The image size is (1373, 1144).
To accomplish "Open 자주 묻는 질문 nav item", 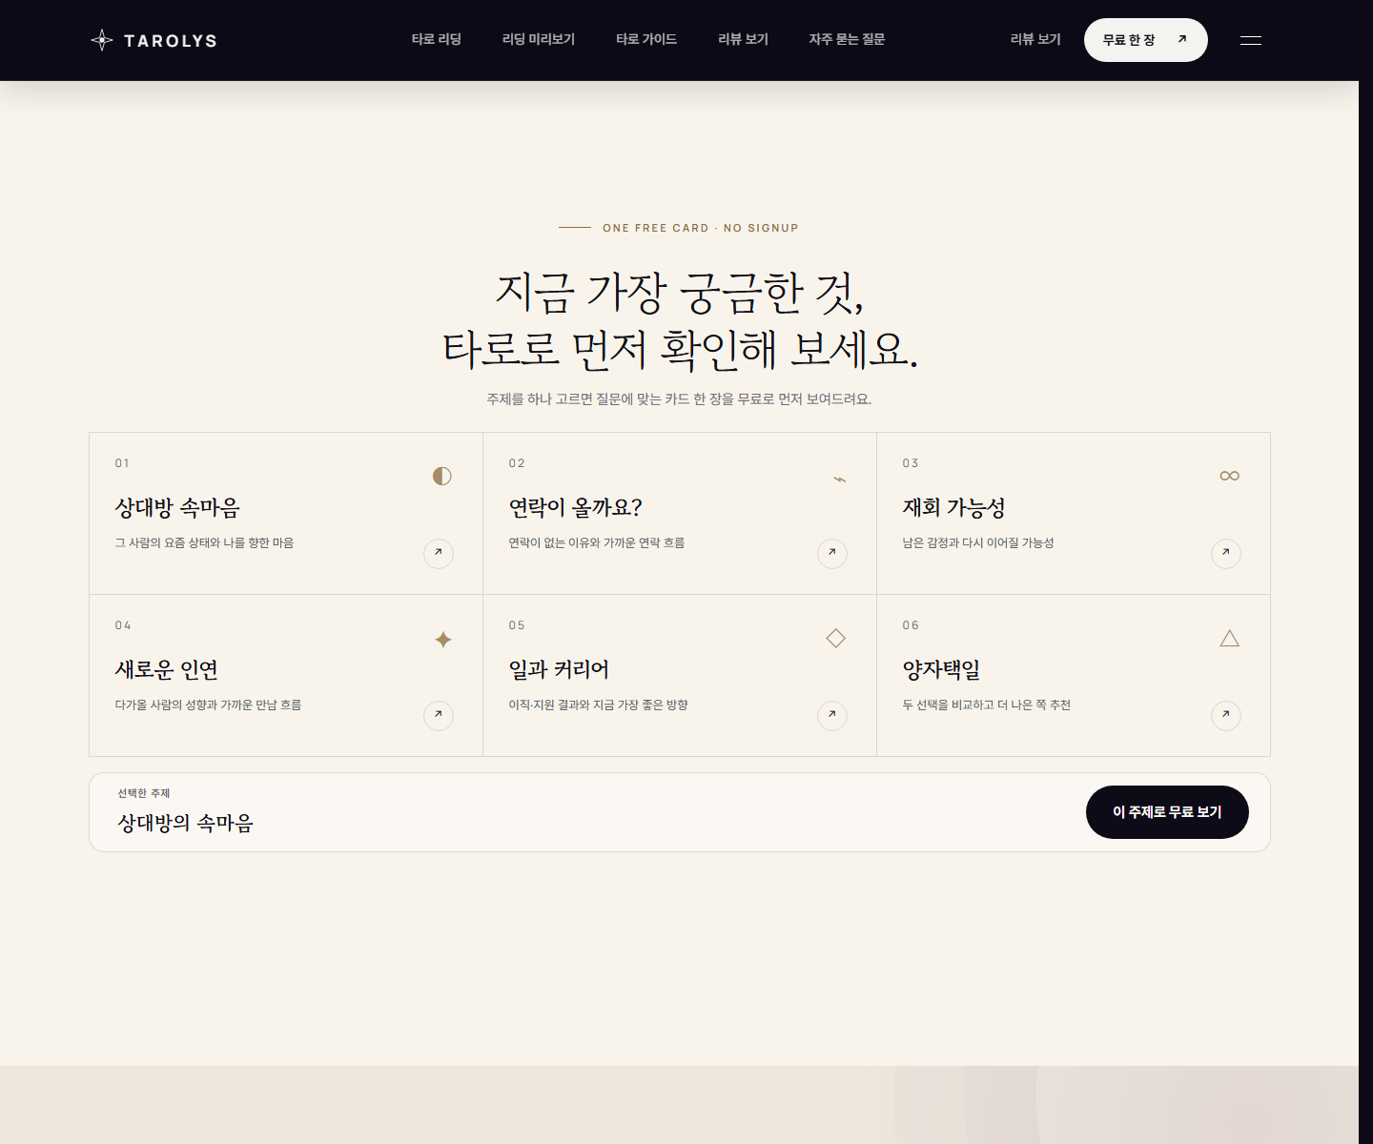I will pyautogui.click(x=847, y=39).
